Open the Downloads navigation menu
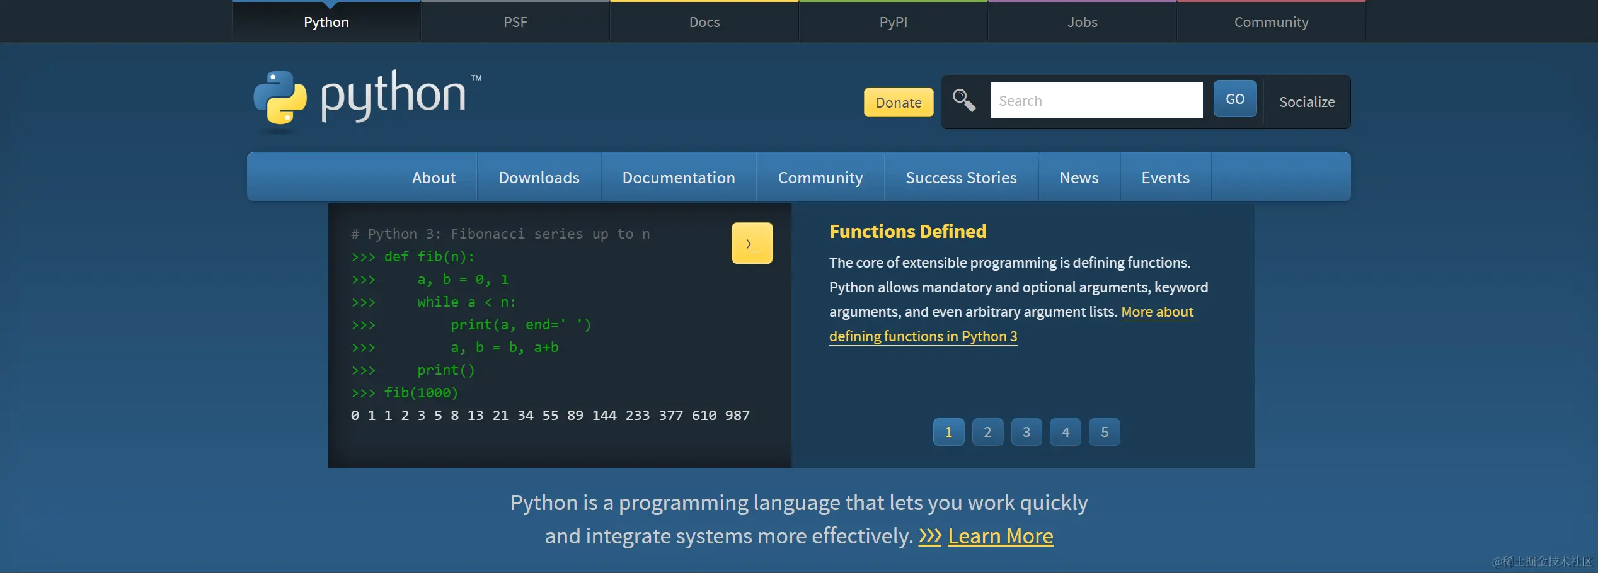1598x573 pixels. pyautogui.click(x=539, y=178)
